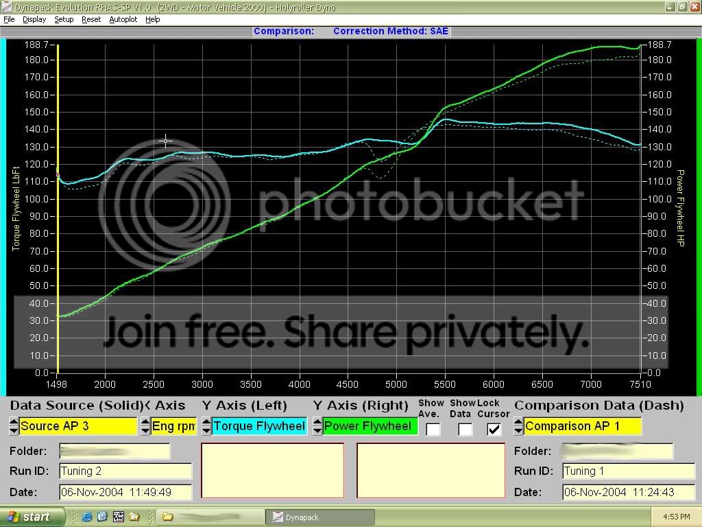Open the Setup menu
The height and width of the screenshot is (527, 702).
64,19
